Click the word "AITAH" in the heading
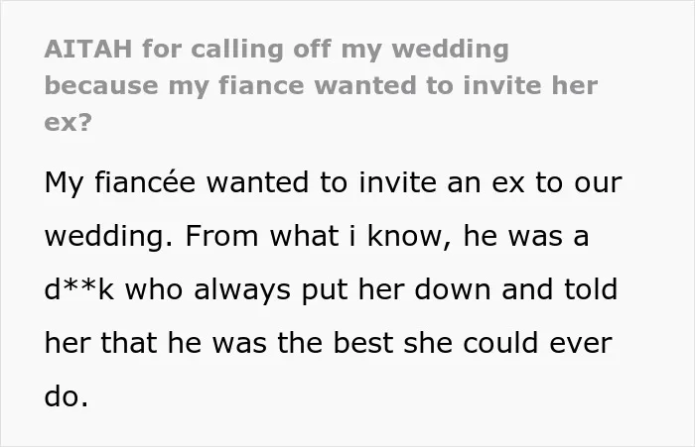 [88, 49]
